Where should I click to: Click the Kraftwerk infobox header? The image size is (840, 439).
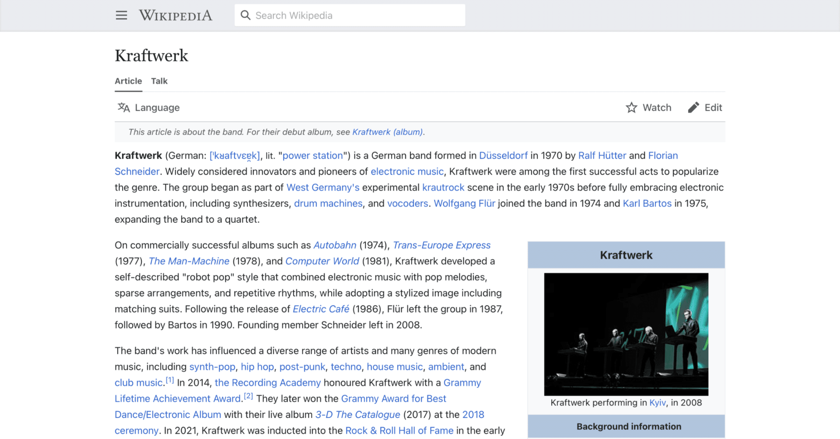pyautogui.click(x=626, y=255)
